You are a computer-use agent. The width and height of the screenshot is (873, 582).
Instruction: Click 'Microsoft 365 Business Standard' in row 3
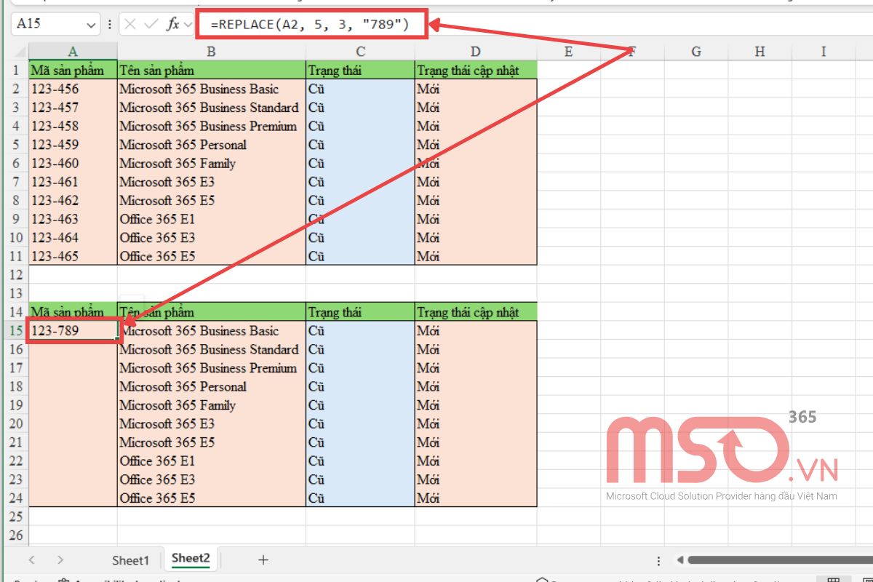tap(211, 108)
